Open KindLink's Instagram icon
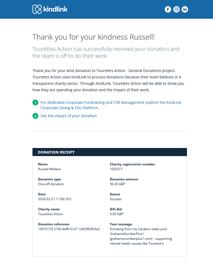 (x=176, y=9)
